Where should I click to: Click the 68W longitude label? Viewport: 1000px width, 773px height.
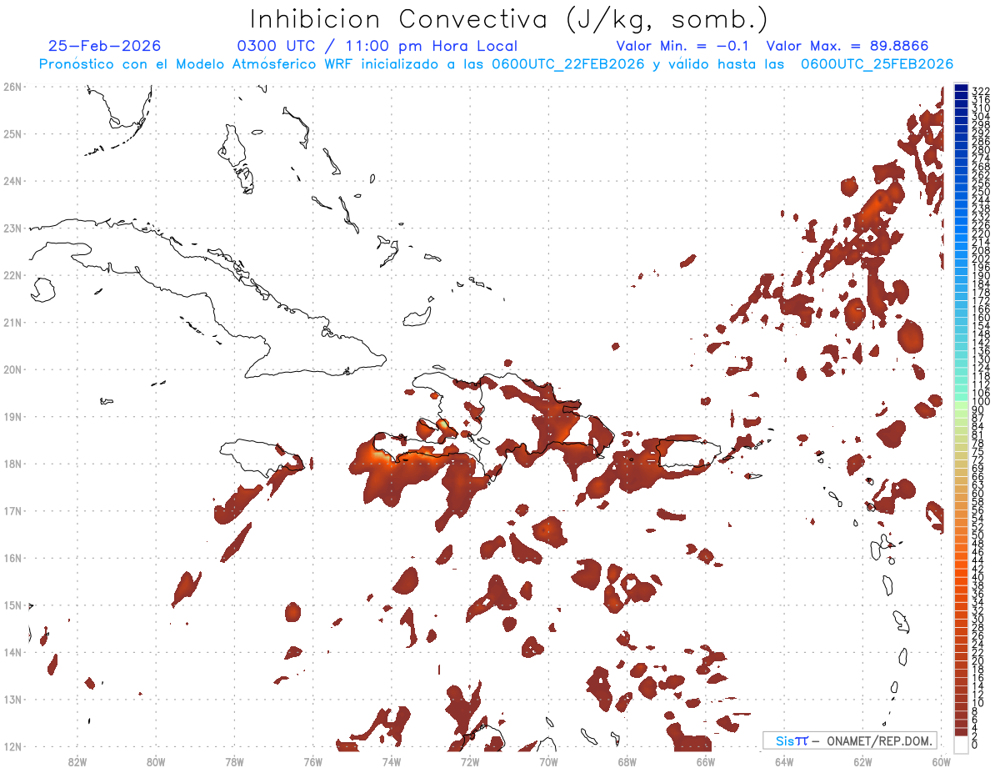tap(627, 760)
